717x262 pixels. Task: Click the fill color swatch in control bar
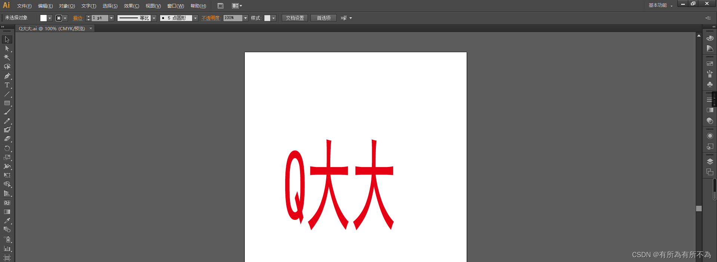click(x=44, y=18)
